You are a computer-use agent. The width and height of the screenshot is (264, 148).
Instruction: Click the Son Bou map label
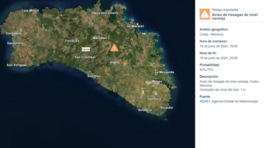[94, 76]
